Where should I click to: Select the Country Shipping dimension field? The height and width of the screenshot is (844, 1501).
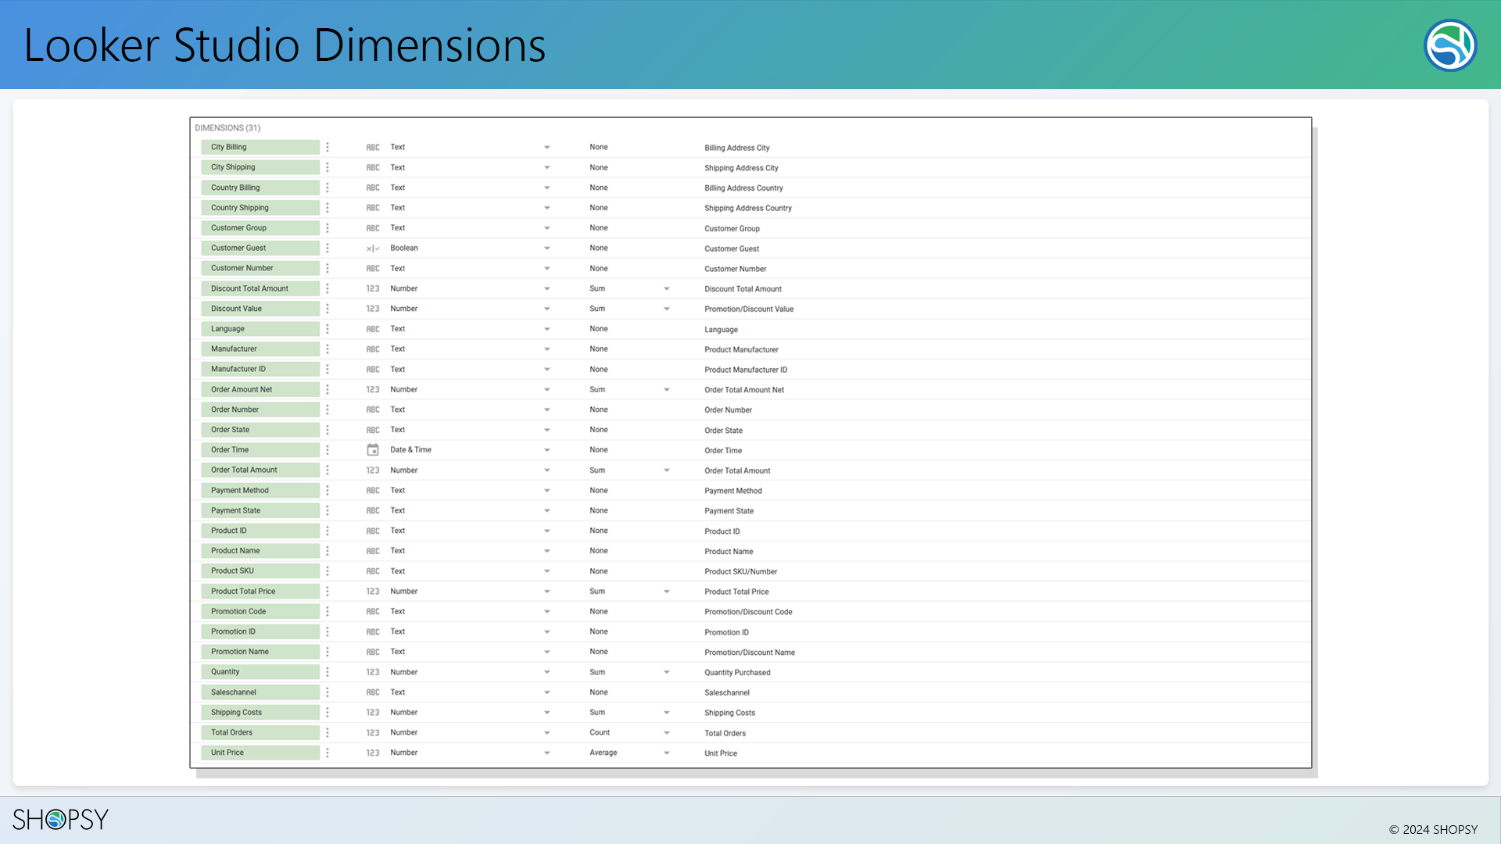[260, 208]
